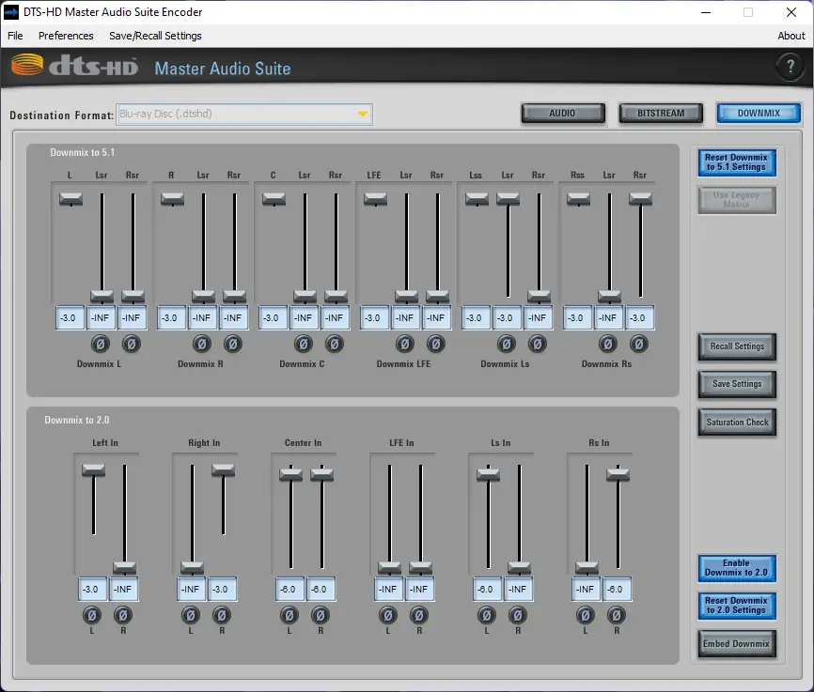
Task: Click the Rsr fader handle in Downmix Rs
Action: 641,199
